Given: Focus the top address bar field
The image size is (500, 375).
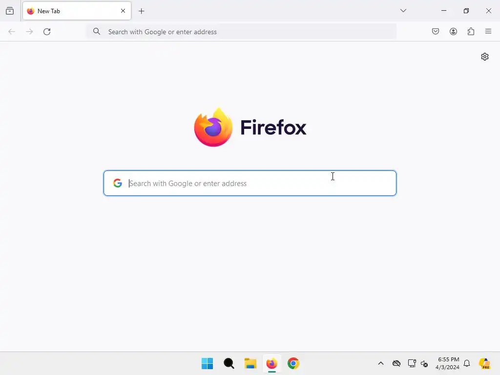Looking at the screenshot, I should [x=241, y=32].
